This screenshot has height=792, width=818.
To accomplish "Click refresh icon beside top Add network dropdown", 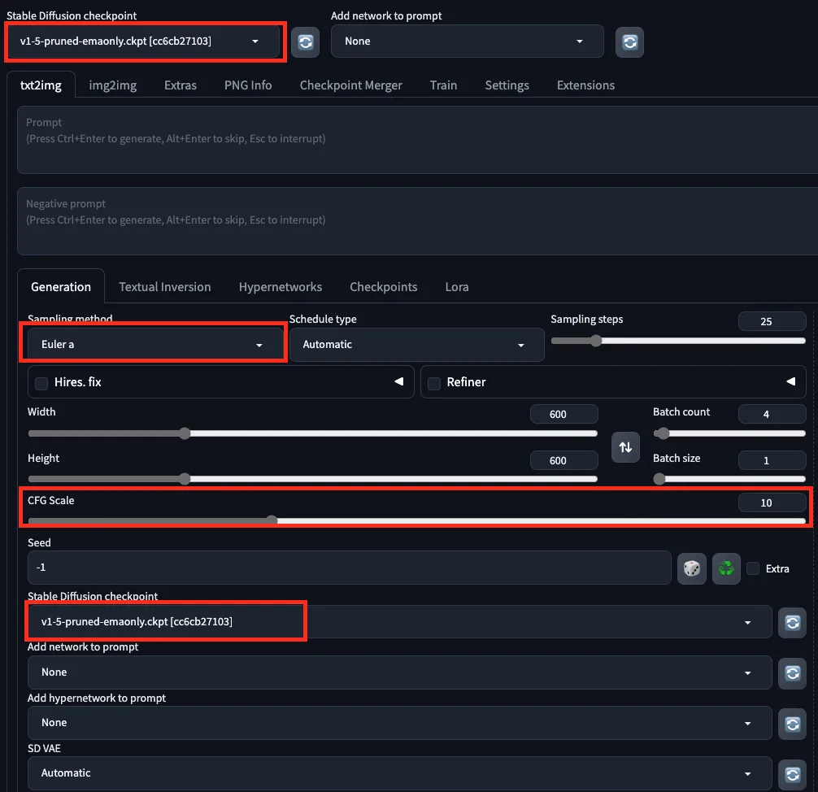I will tap(629, 41).
